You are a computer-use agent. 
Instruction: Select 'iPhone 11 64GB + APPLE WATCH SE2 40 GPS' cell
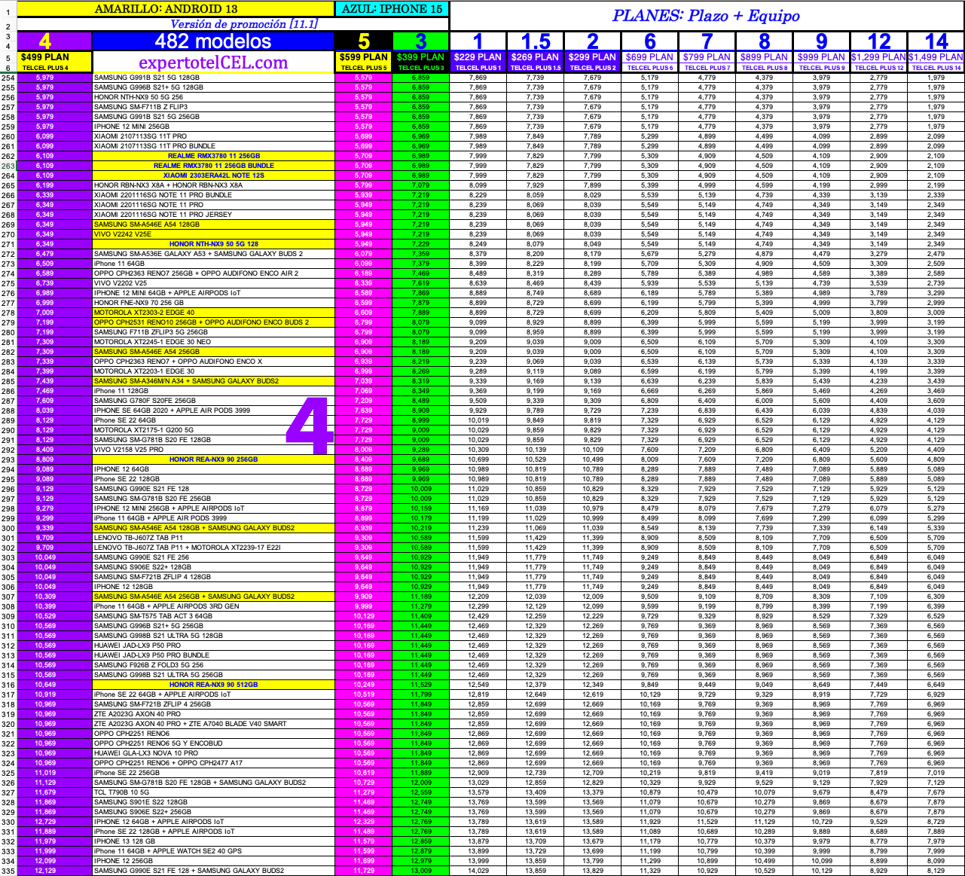pyautogui.click(x=213, y=851)
